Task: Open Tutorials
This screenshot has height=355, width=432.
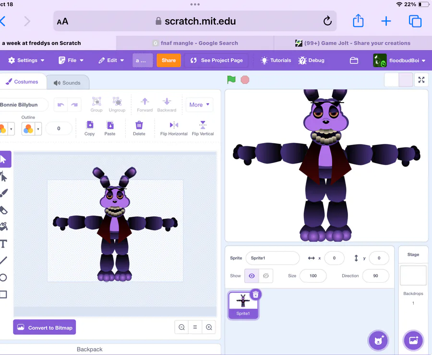Action: (276, 60)
